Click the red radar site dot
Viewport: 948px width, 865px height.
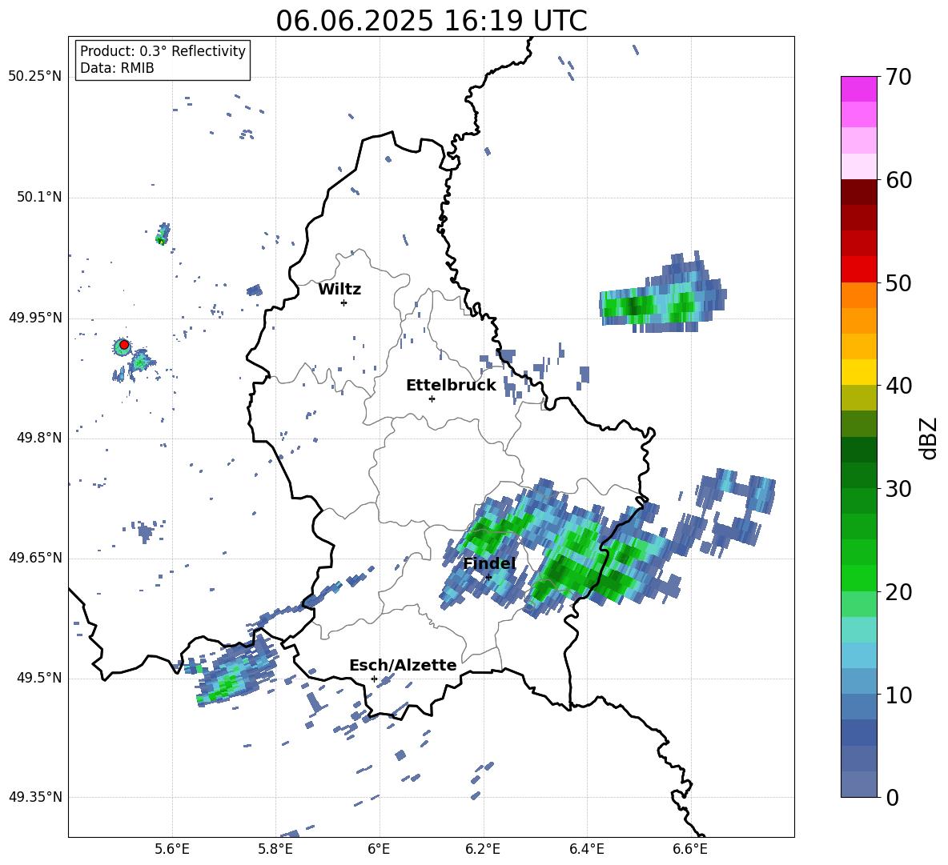pyautogui.click(x=124, y=345)
